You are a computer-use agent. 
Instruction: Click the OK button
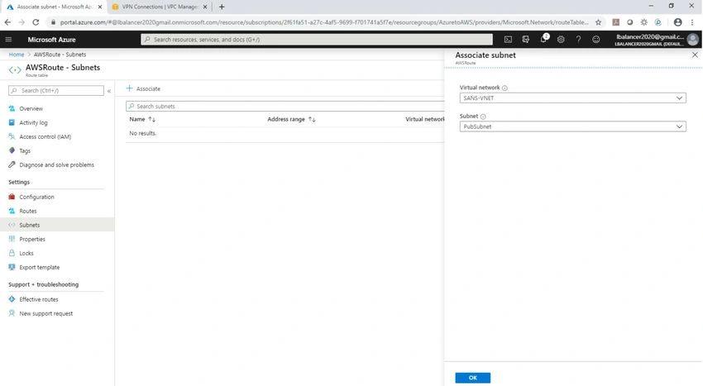472,378
